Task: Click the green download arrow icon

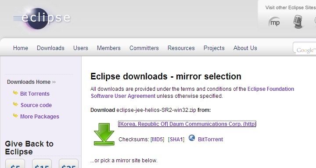Action: [104, 134]
